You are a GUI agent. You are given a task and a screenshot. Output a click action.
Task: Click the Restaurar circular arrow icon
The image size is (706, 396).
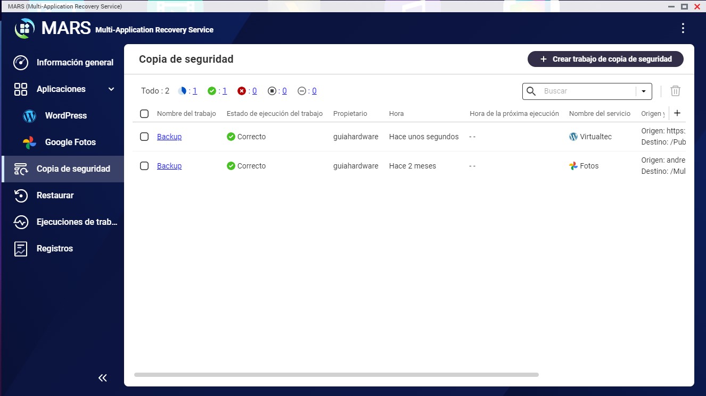[21, 196]
